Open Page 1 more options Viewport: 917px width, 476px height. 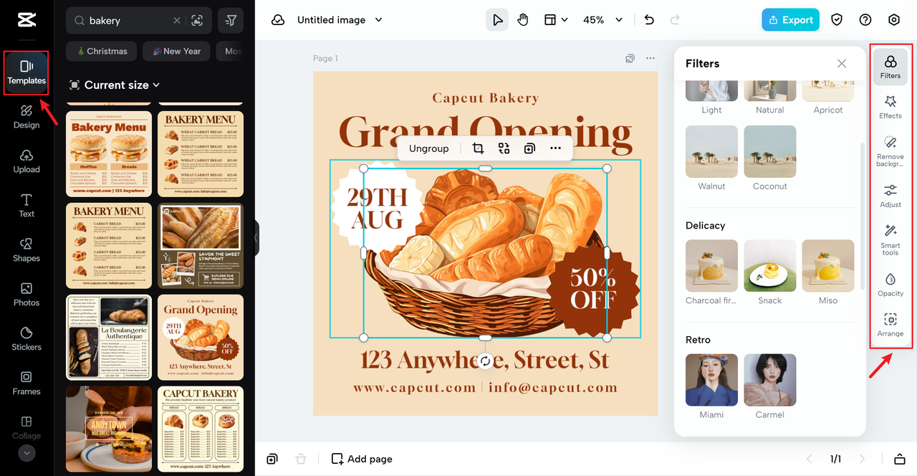coord(650,58)
